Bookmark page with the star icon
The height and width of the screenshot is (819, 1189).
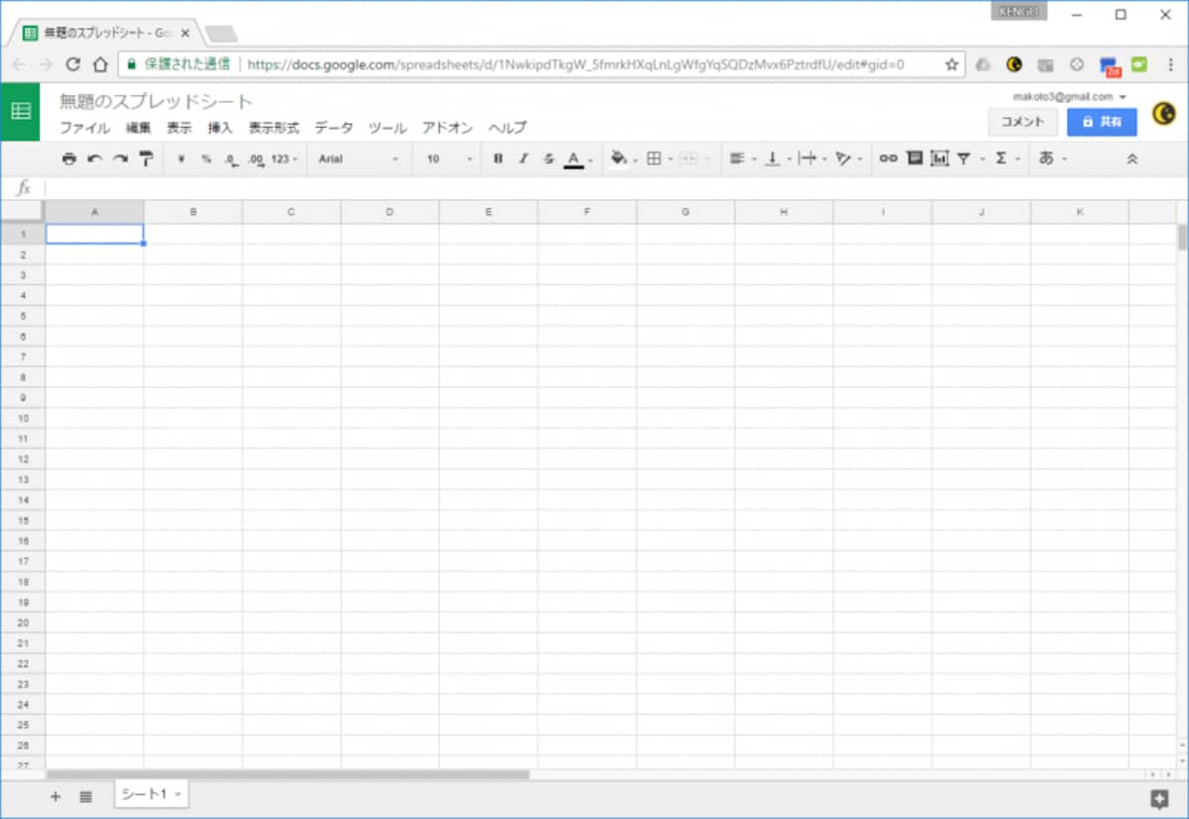[x=951, y=64]
